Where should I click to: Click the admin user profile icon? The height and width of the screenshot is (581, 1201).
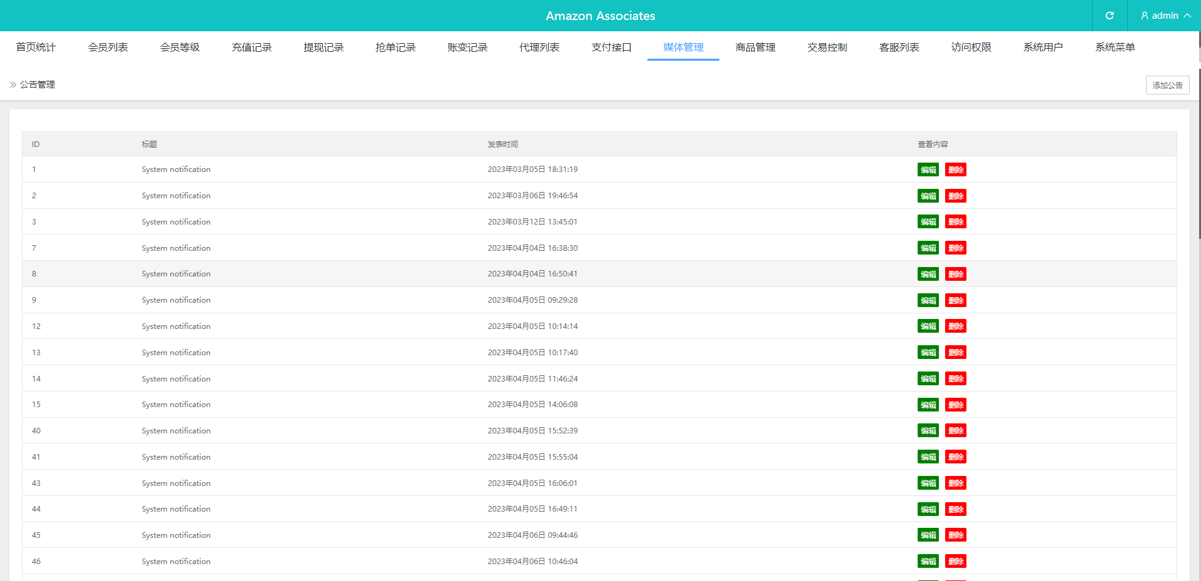click(1145, 16)
